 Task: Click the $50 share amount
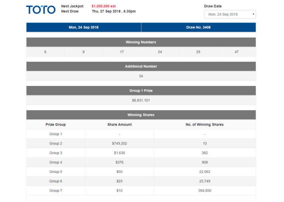click(x=120, y=172)
